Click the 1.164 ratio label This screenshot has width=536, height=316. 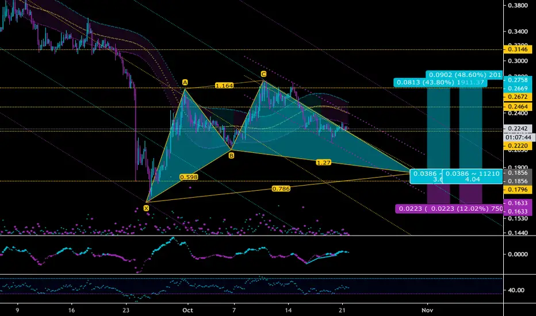[x=224, y=86]
